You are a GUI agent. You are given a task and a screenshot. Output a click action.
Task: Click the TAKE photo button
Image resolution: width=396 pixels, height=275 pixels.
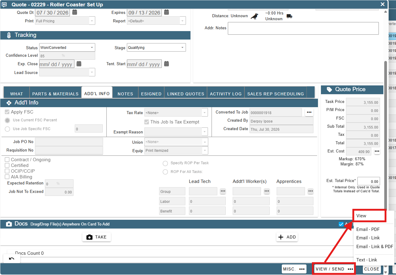[96, 237]
